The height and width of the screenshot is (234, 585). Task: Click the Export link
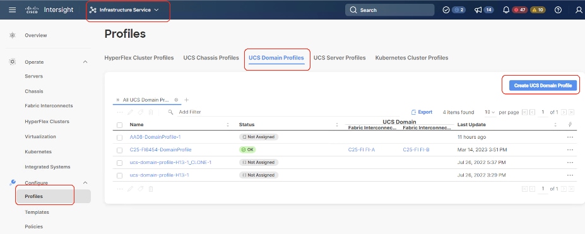(422, 112)
